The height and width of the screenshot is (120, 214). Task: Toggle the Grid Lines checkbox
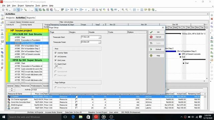pyautogui.click(x=56, y=60)
